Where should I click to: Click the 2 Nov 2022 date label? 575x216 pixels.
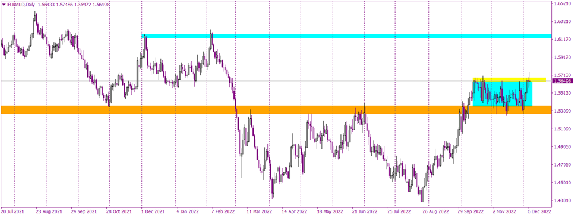coord(504,211)
